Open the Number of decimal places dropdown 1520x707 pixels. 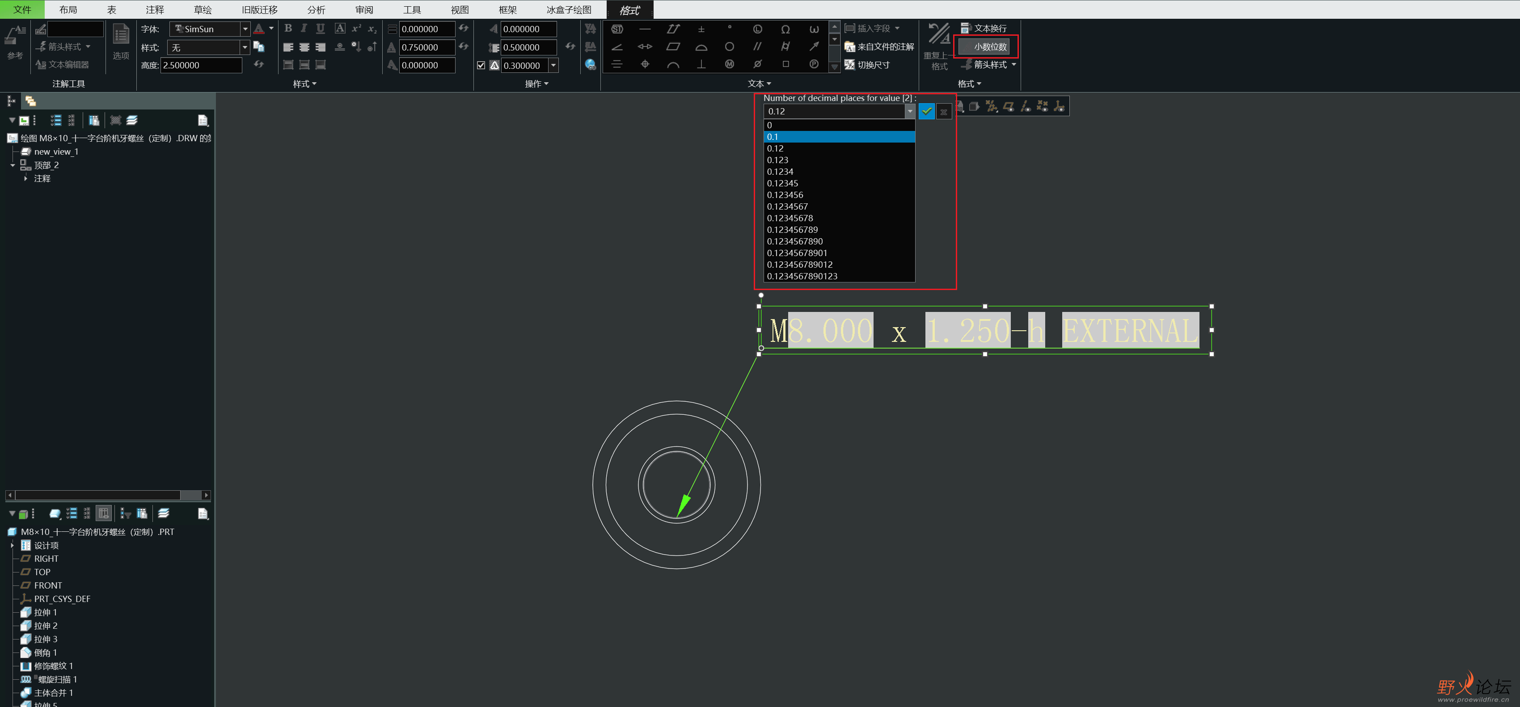click(911, 111)
